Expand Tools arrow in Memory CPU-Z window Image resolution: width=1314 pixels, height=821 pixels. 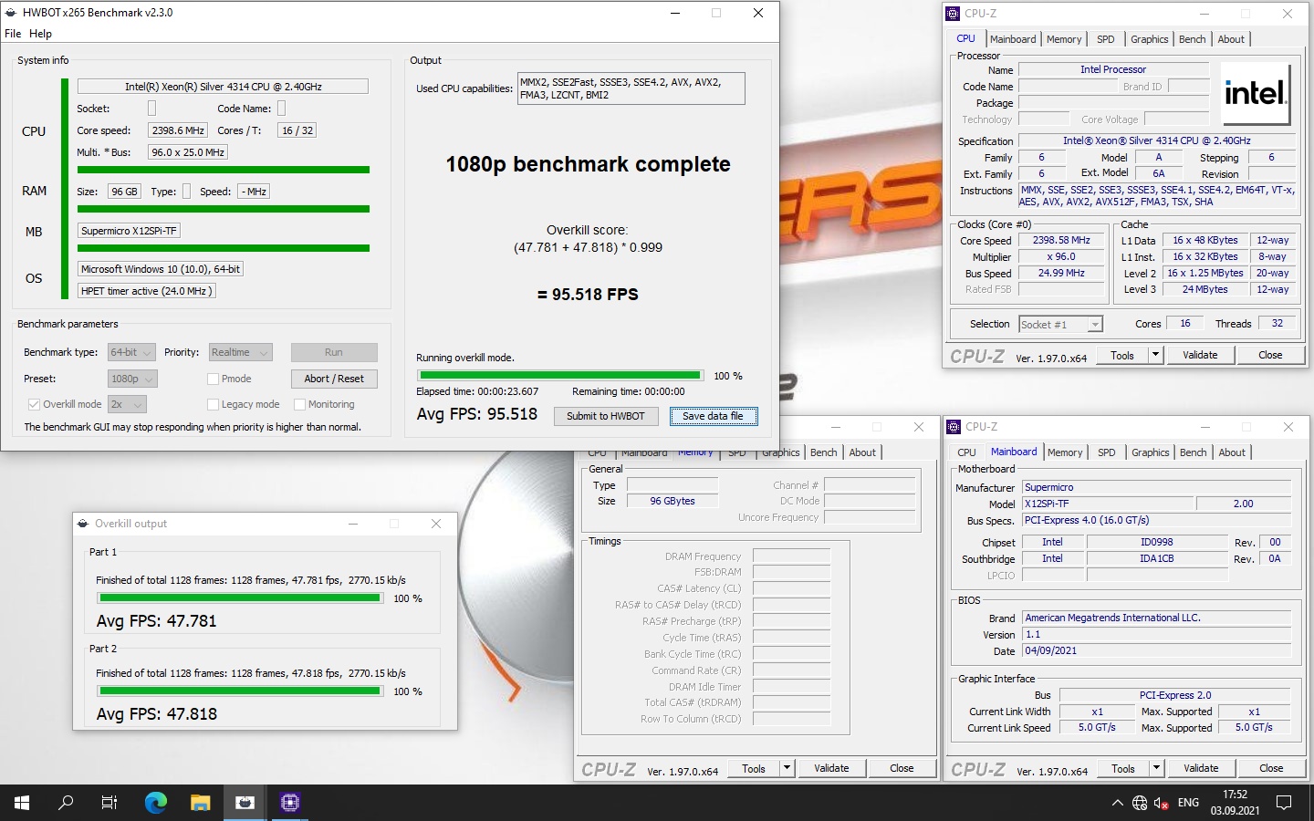click(x=787, y=768)
